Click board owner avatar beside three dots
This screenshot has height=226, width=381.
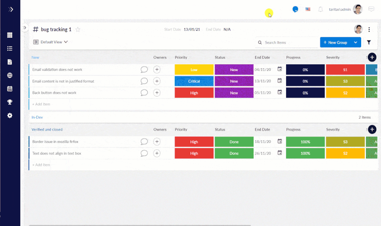tap(358, 29)
